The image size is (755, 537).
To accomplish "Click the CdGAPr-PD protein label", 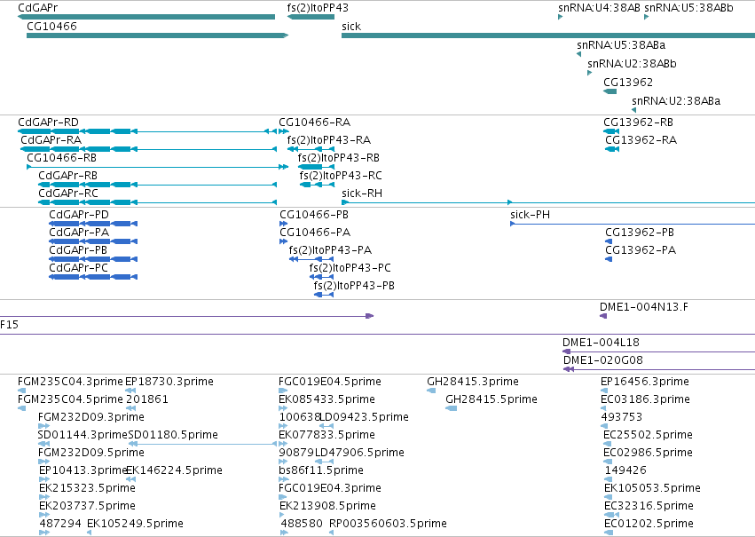I will [x=79, y=215].
